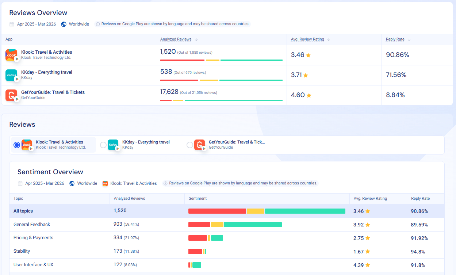Click the star icon next to 3.92 General Feedback rating
The image size is (456, 275).
coord(368,225)
